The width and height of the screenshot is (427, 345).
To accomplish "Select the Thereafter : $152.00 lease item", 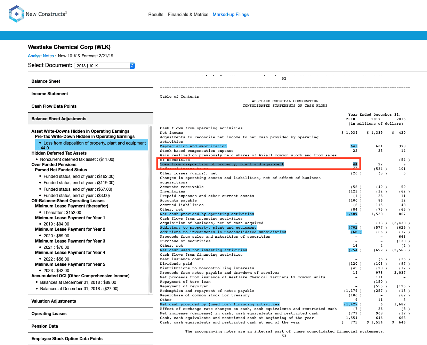I will point(62,213).
